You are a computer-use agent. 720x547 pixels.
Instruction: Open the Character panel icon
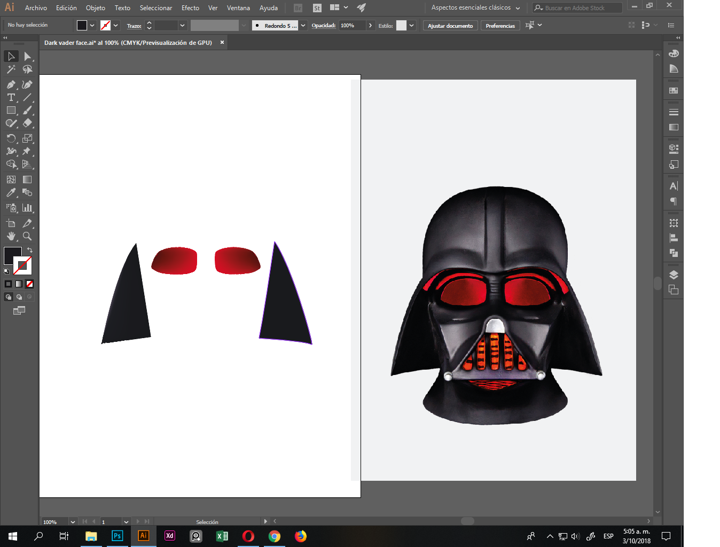point(674,186)
